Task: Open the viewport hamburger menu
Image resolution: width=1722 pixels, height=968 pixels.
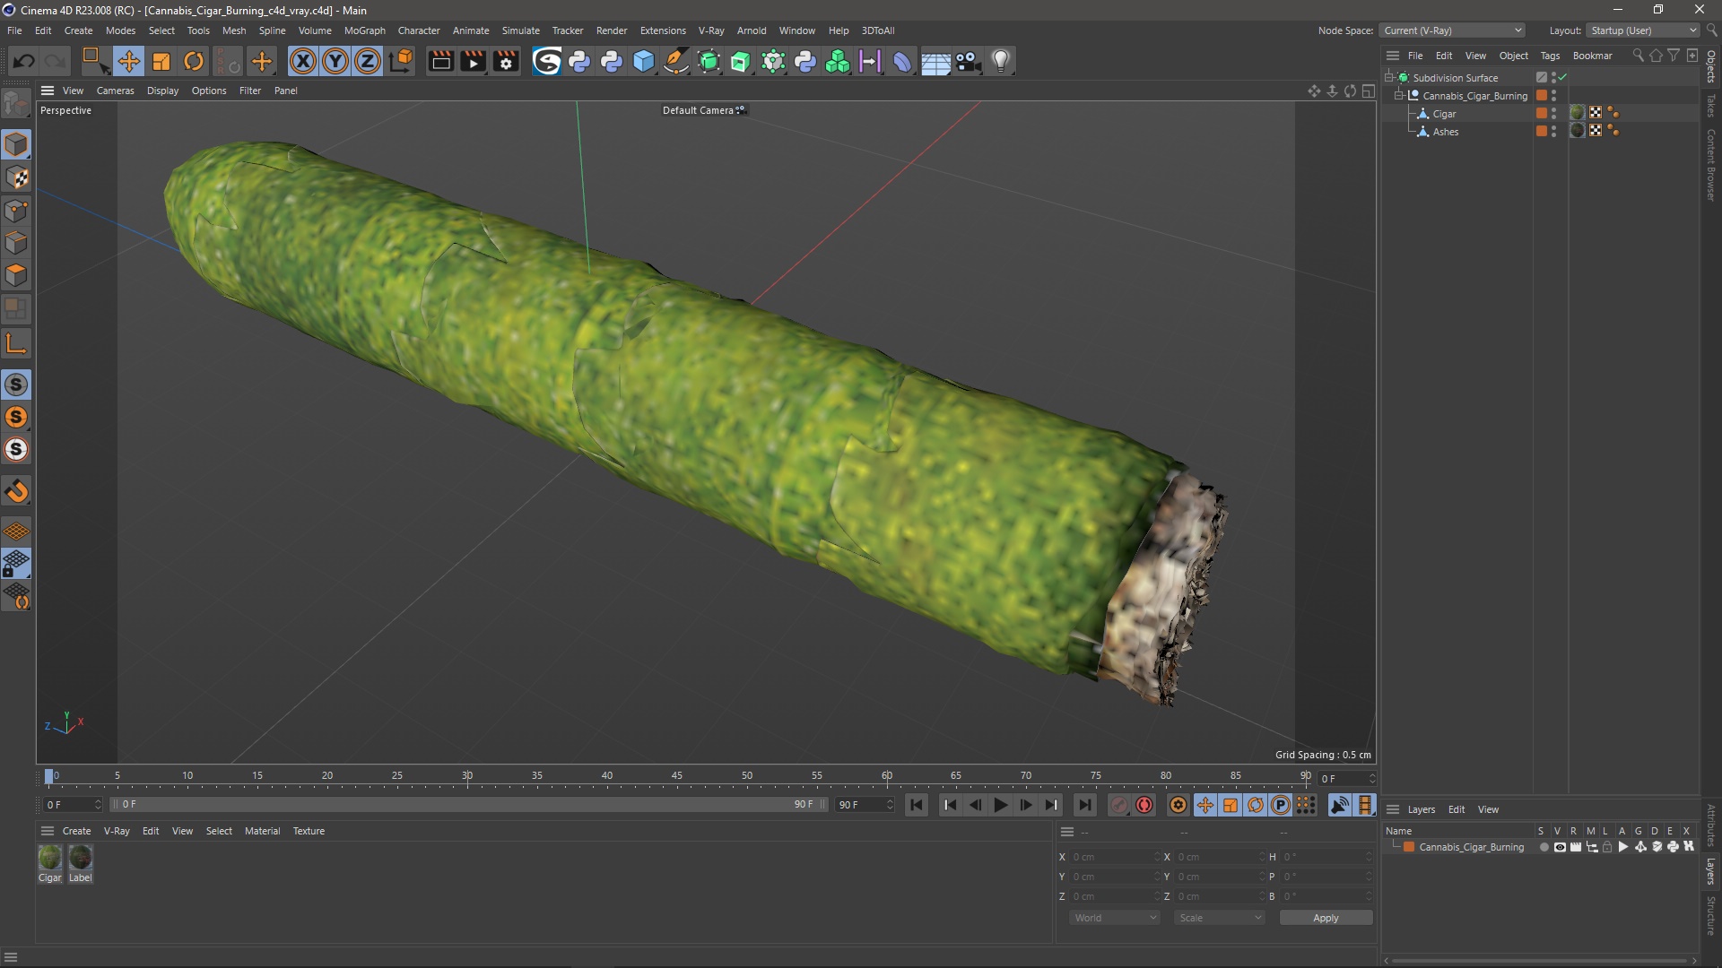Action: pyautogui.click(x=48, y=91)
